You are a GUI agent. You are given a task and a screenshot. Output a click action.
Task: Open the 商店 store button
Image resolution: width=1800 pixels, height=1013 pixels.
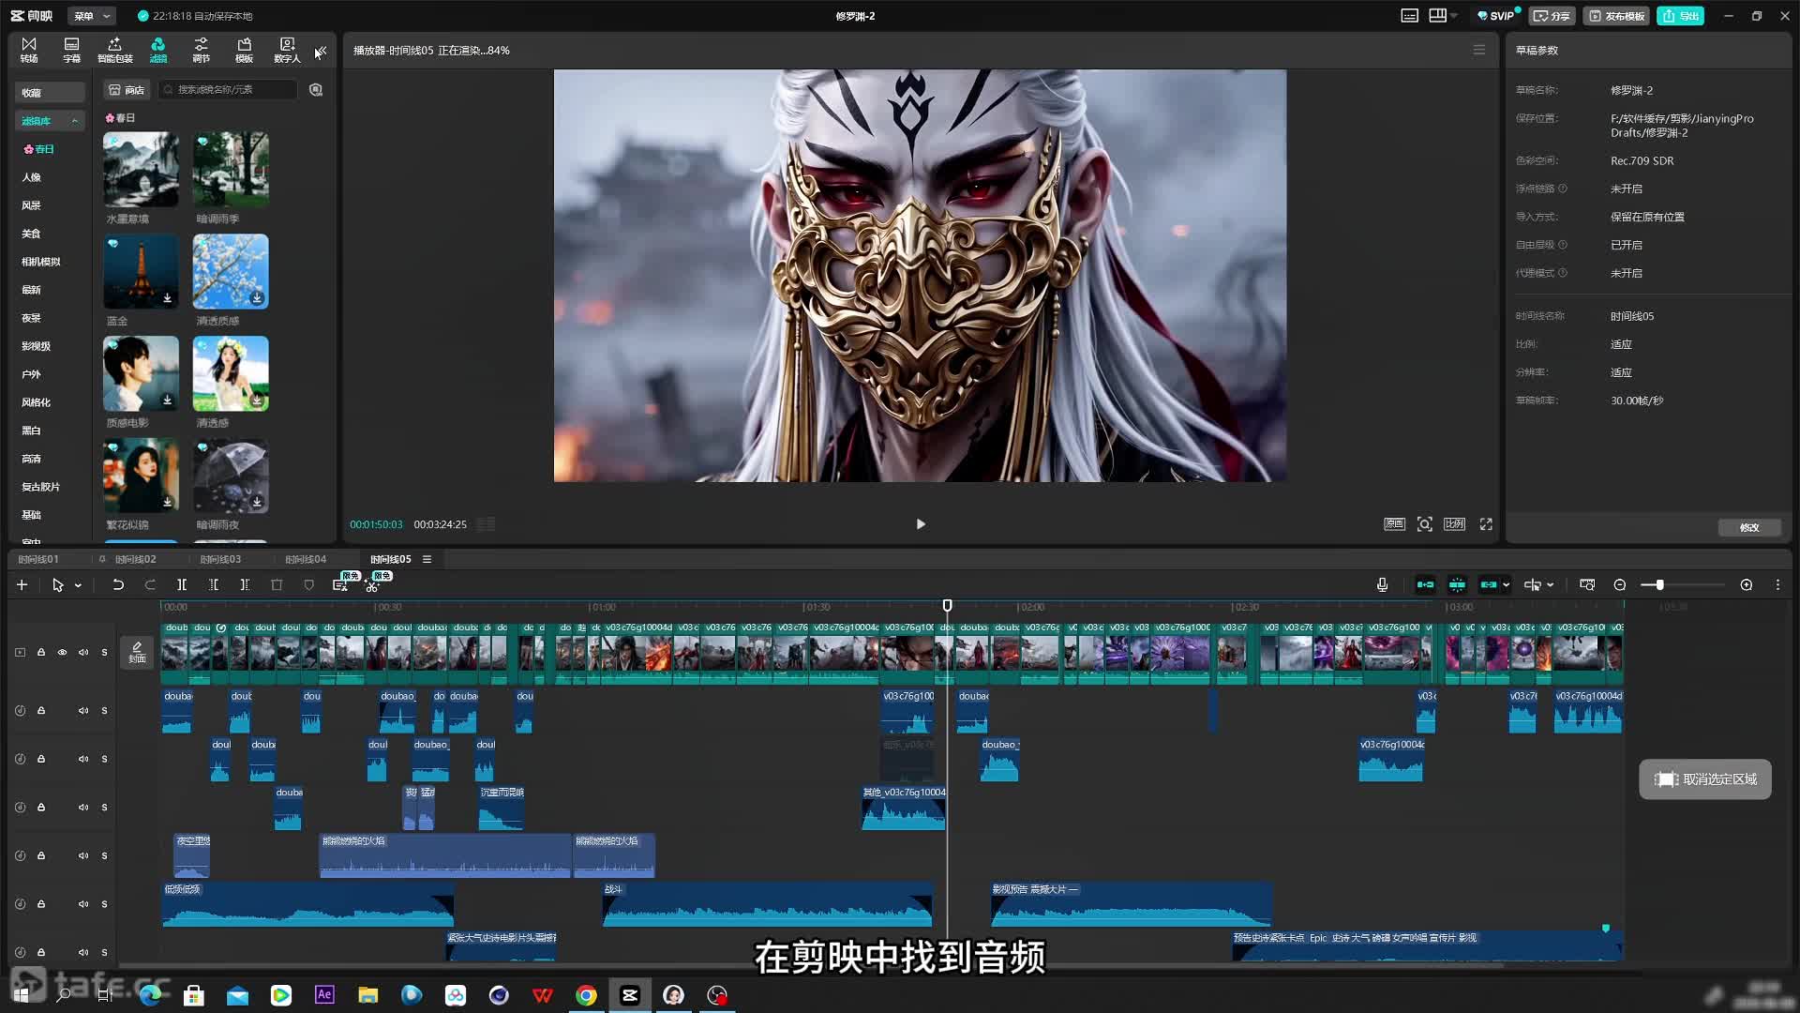127,90
